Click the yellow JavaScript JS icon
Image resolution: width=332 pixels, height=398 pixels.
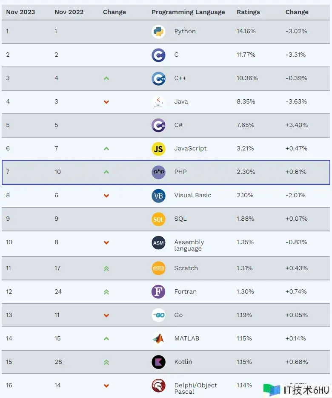point(158,149)
